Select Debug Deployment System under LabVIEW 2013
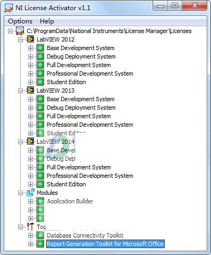The image size is (211, 255). coord(81,108)
